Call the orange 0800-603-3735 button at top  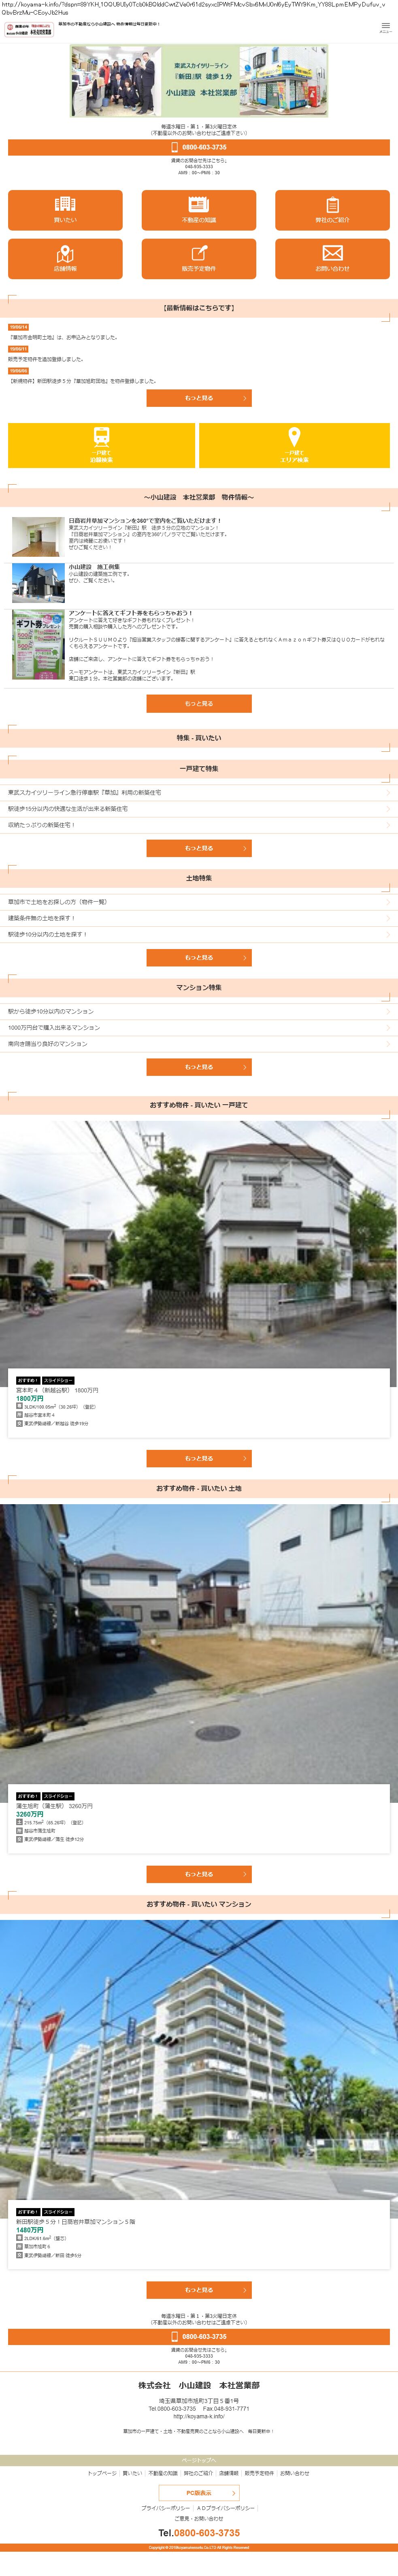tap(199, 147)
